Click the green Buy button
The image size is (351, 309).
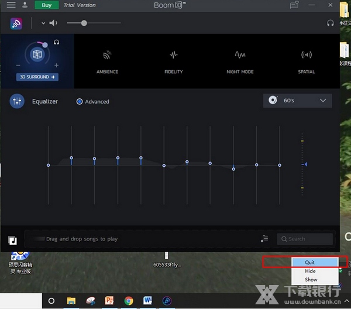tap(47, 5)
